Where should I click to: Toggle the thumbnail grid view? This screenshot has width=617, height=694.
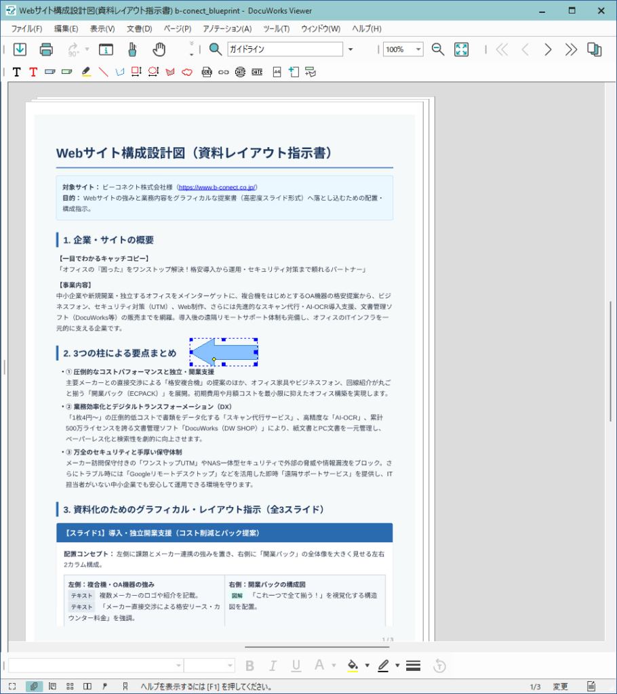tap(70, 687)
